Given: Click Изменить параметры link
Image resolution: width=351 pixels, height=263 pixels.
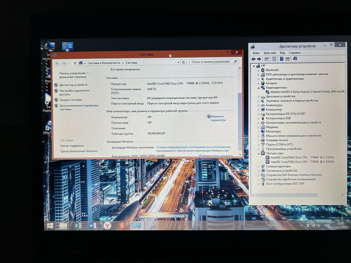Looking at the screenshot, I should [218, 118].
